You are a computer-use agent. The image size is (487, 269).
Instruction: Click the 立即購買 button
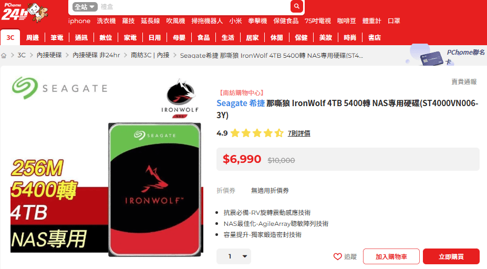coord(451,256)
